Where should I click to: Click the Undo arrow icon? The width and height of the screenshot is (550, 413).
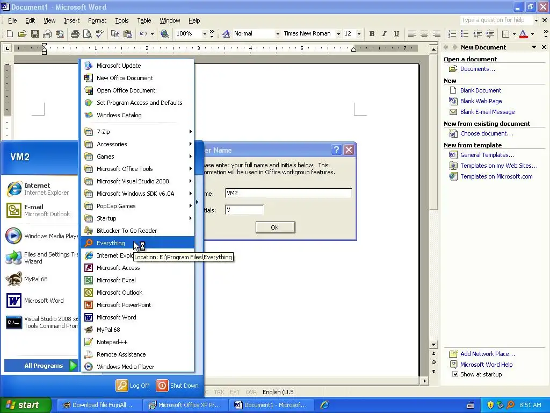[x=143, y=34]
